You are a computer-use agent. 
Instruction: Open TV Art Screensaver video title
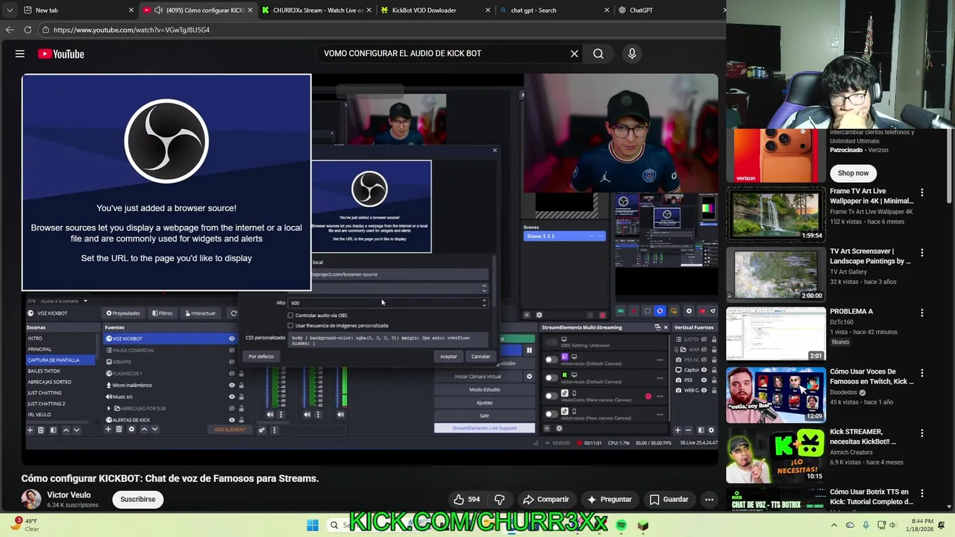pyautogui.click(x=870, y=257)
